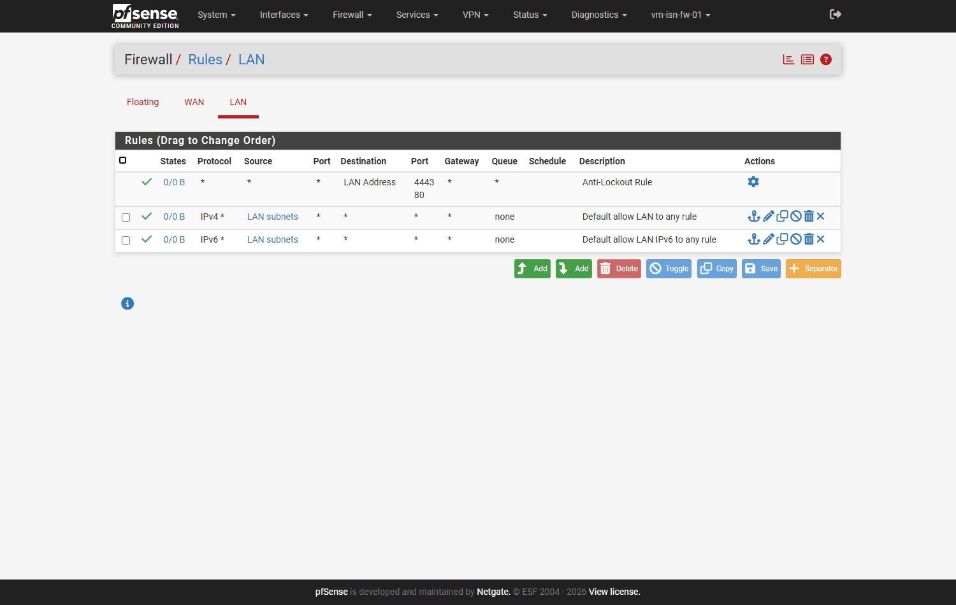
Task: Disable the Default allow LAN IPv6 rule
Action: coord(796,239)
